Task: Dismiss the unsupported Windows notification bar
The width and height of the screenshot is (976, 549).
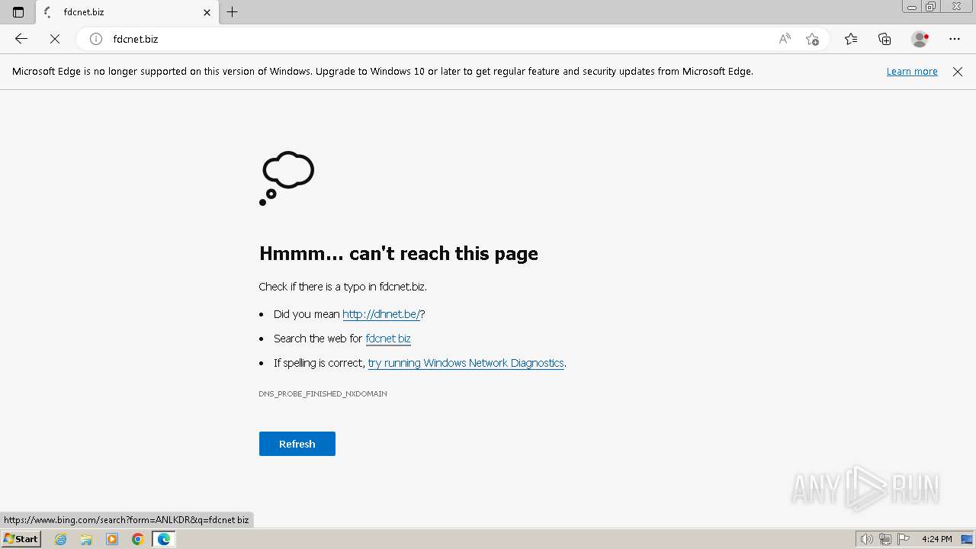Action: pos(958,72)
